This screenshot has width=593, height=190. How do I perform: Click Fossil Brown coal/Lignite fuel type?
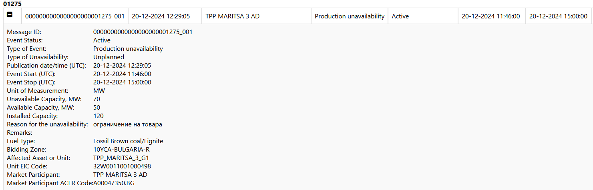click(128, 141)
